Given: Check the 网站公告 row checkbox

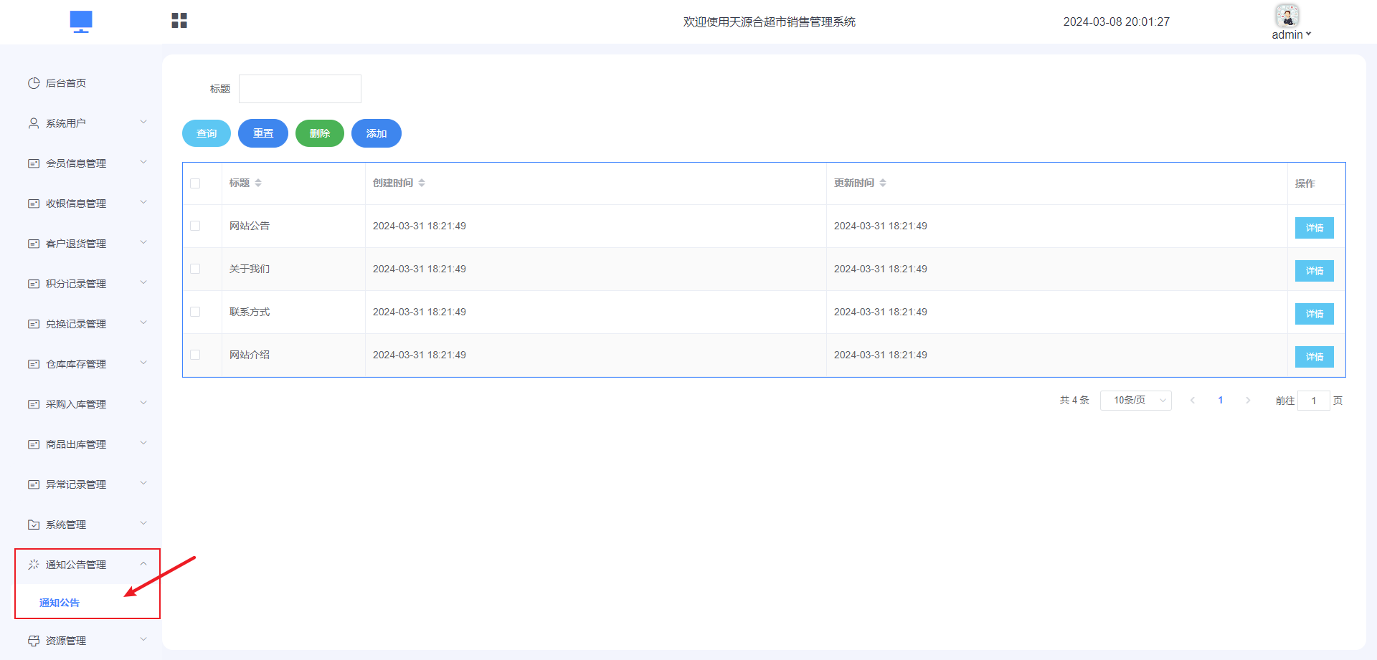Looking at the screenshot, I should pos(195,226).
